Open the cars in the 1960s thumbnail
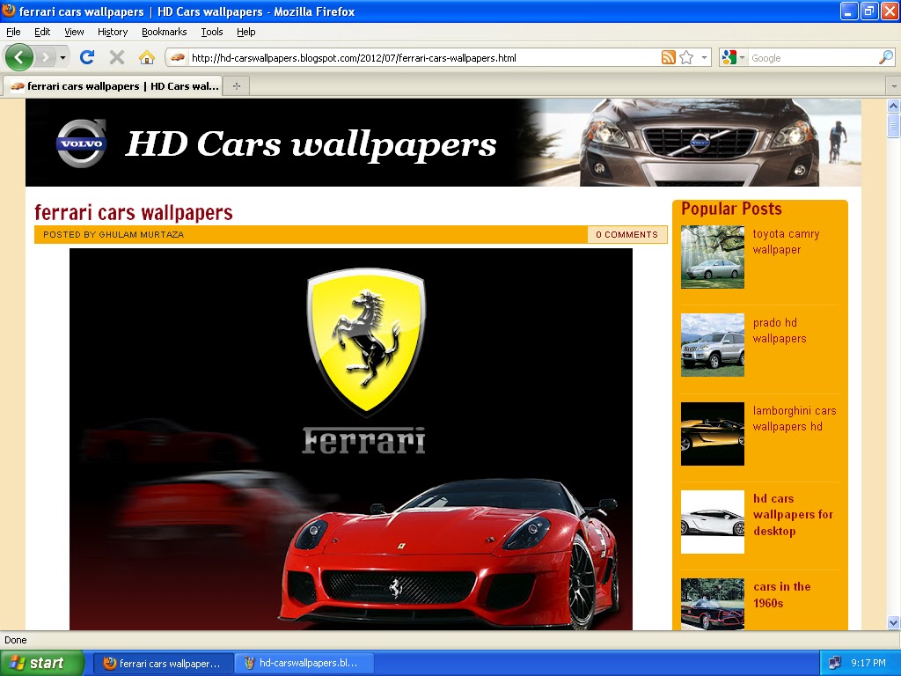The height and width of the screenshot is (676, 901). [713, 604]
